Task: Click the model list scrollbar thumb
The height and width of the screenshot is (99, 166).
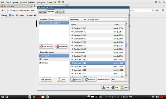Action: pyautogui.click(x=126, y=45)
